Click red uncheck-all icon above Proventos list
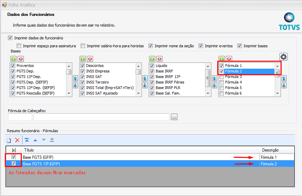Image resolution: width=302 pixels, height=196 pixels. (x=21, y=59)
